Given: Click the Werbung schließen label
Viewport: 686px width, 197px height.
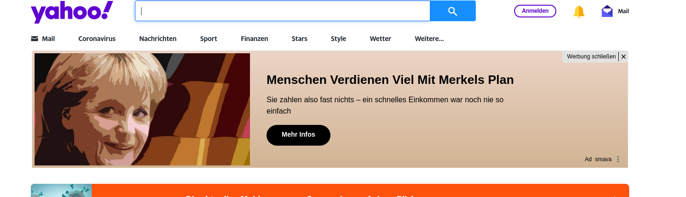Looking at the screenshot, I should coord(591,57).
